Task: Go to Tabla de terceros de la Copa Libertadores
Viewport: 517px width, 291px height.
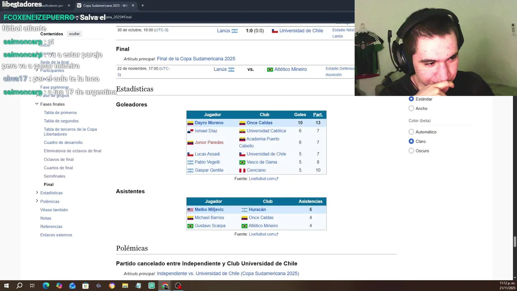Action: (x=70, y=132)
